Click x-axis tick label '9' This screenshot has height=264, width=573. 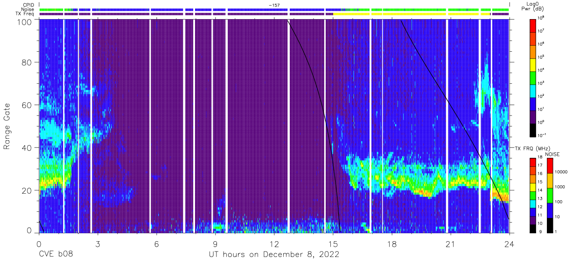point(215,244)
